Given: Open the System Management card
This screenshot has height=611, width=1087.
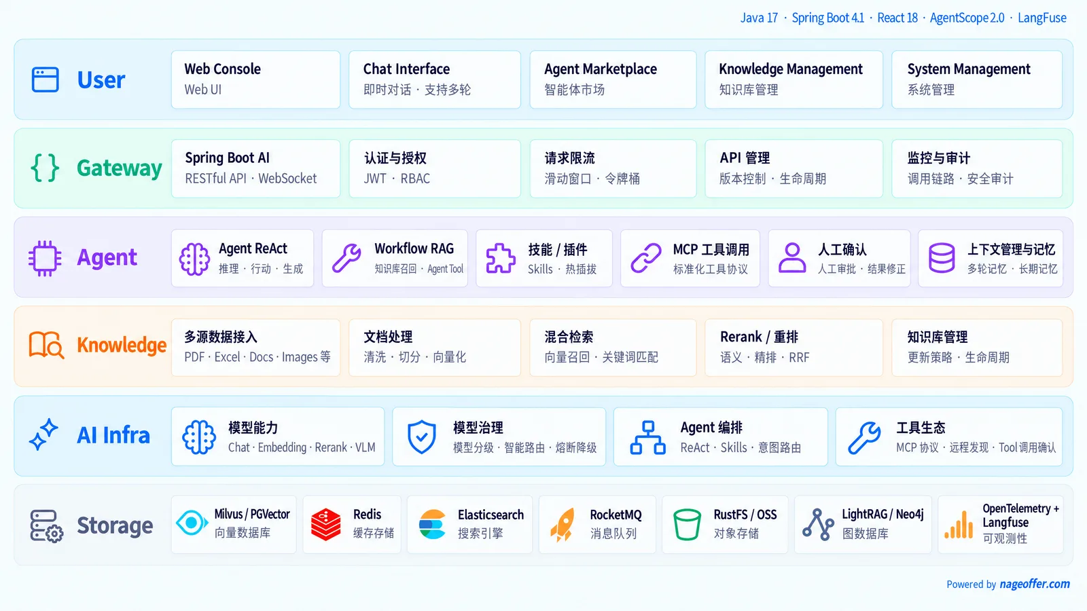Looking at the screenshot, I should click(977, 79).
